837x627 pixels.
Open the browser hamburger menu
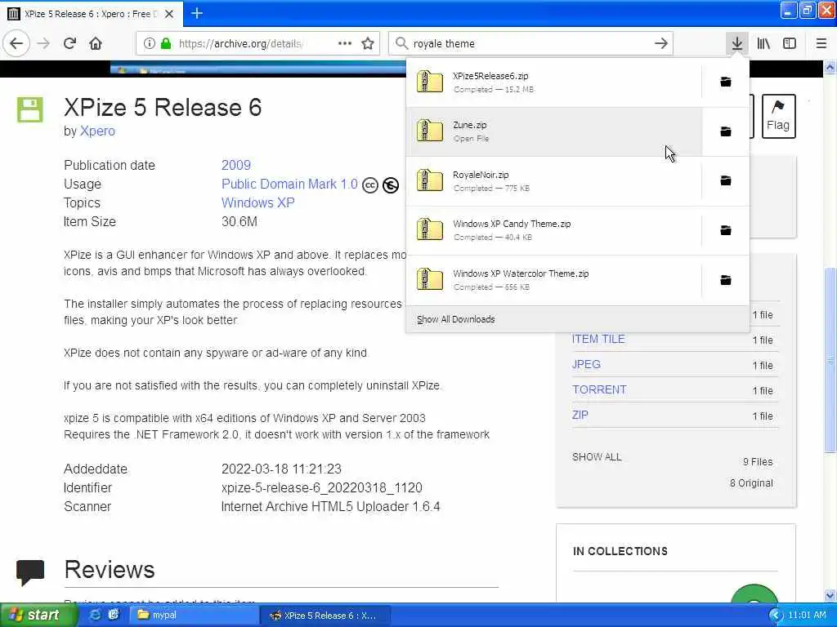point(821,43)
